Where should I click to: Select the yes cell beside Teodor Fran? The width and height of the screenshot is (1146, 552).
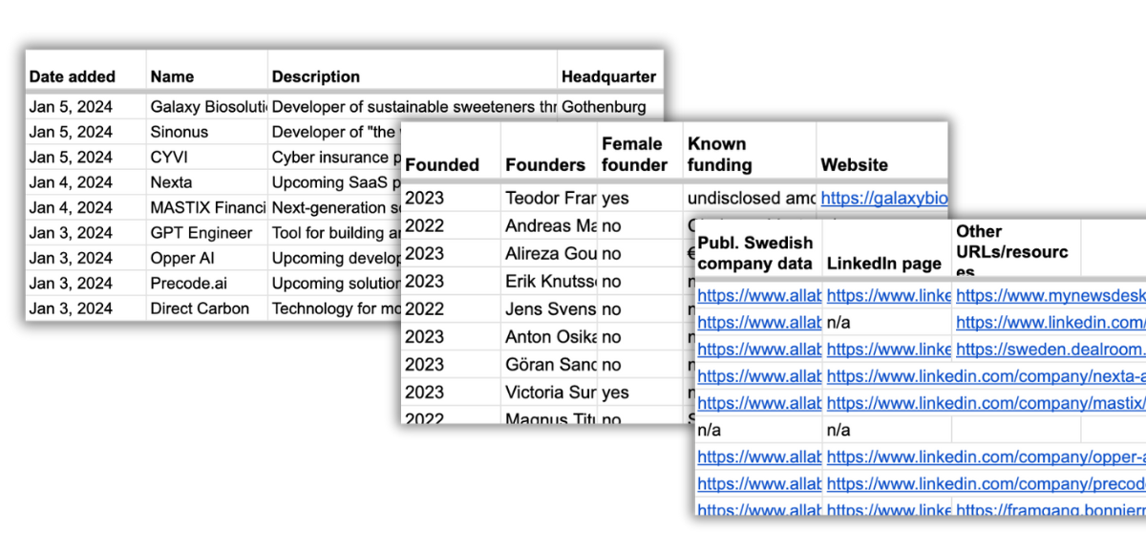coord(640,198)
